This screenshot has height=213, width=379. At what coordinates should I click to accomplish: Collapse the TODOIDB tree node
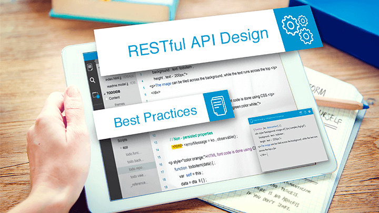(x=105, y=94)
